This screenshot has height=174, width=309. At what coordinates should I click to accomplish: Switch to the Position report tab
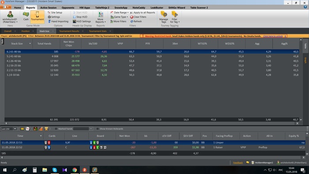[x=26, y=31]
